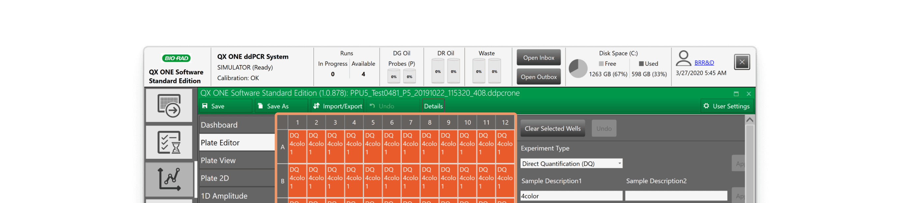Click Clear Selected Wells button
The height and width of the screenshot is (203, 901).
click(x=552, y=128)
